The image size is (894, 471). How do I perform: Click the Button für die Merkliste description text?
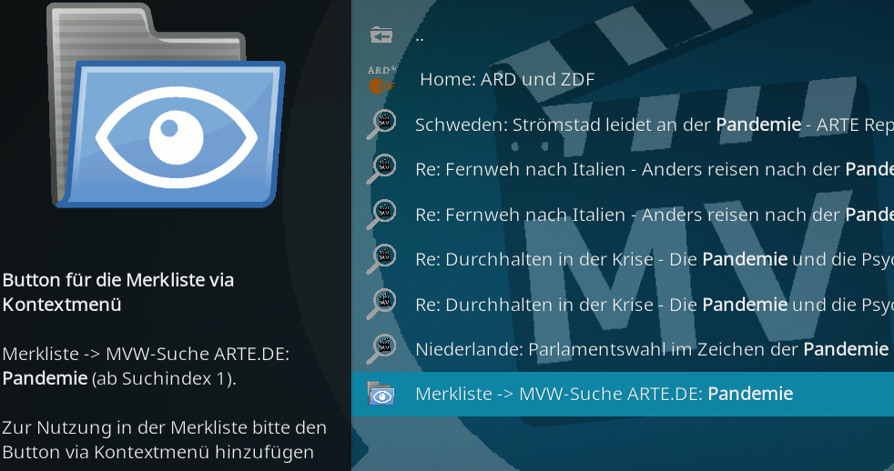118,292
